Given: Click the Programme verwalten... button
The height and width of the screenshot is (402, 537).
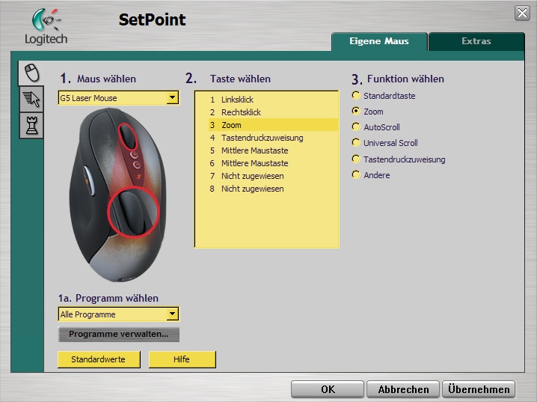Looking at the screenshot, I should tap(118, 334).
